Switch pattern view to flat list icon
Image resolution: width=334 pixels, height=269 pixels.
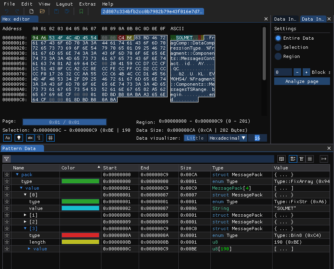(x=310, y=159)
